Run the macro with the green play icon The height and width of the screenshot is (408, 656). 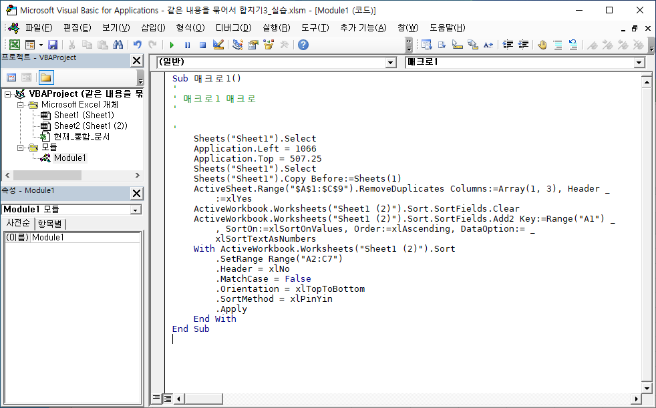pyautogui.click(x=172, y=45)
